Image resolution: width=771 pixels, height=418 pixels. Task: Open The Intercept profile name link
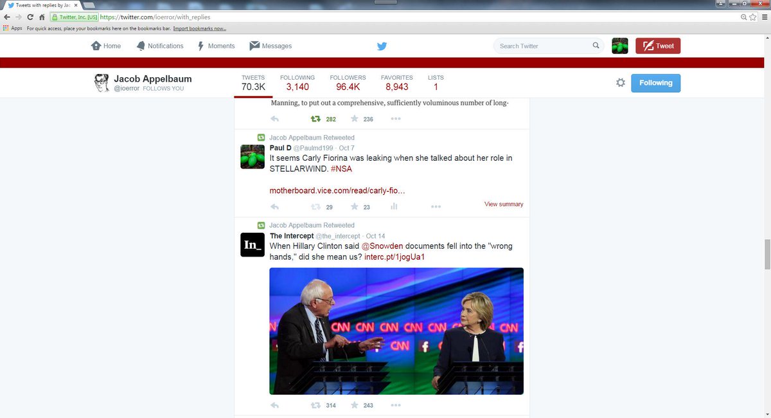(x=291, y=236)
